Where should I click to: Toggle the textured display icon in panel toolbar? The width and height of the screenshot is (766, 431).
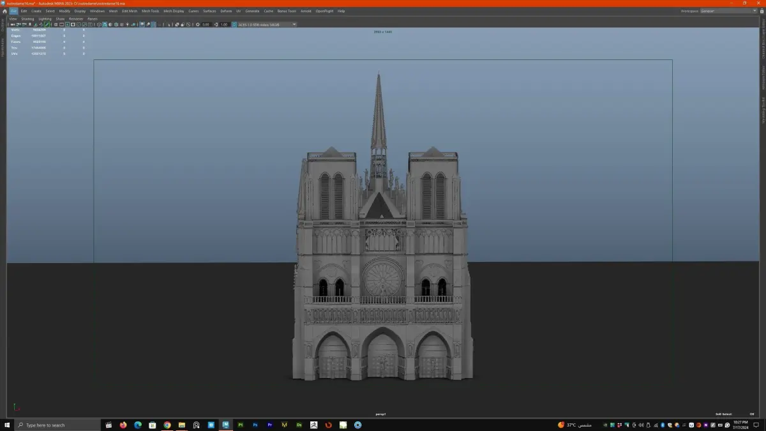121,24
